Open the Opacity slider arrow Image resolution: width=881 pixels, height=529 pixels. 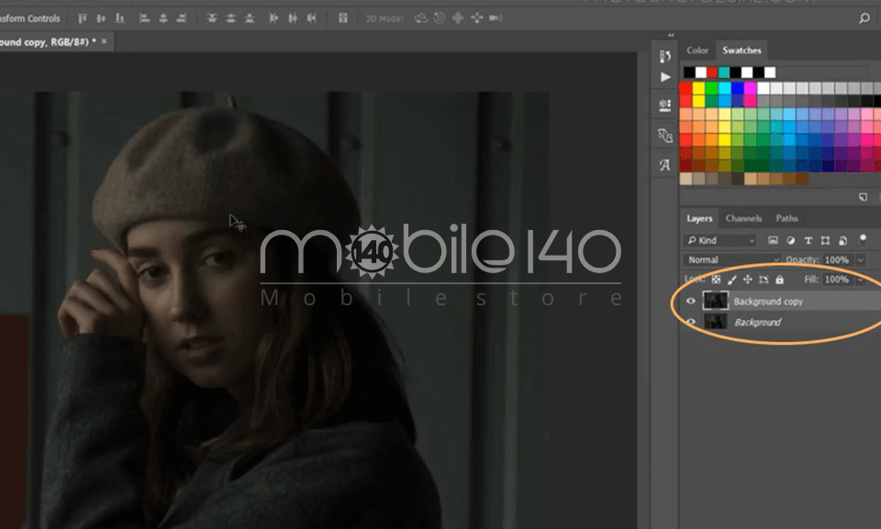point(860,259)
